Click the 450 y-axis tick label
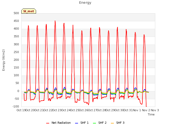 click(x=16, y=21)
